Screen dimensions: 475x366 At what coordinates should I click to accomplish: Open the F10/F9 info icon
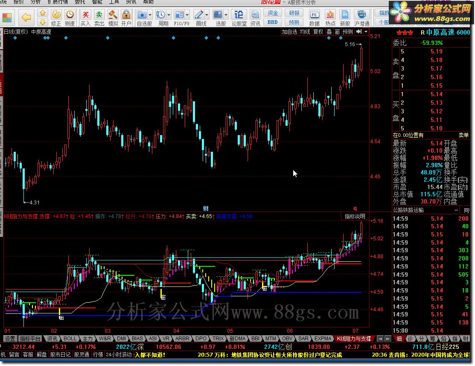point(179,15)
